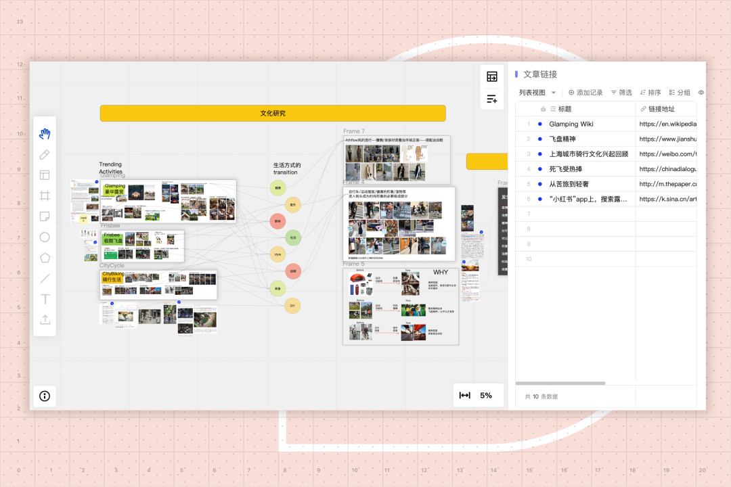Toggle hidden fields eye icon

click(701, 92)
